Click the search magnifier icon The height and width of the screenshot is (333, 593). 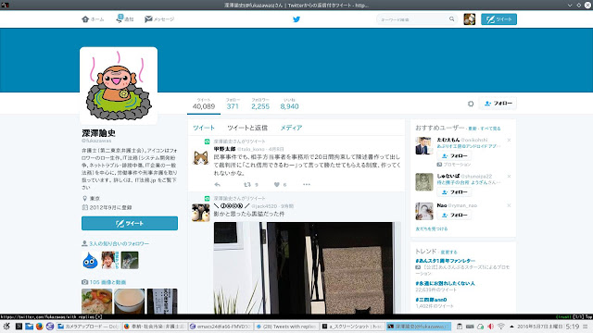click(451, 18)
